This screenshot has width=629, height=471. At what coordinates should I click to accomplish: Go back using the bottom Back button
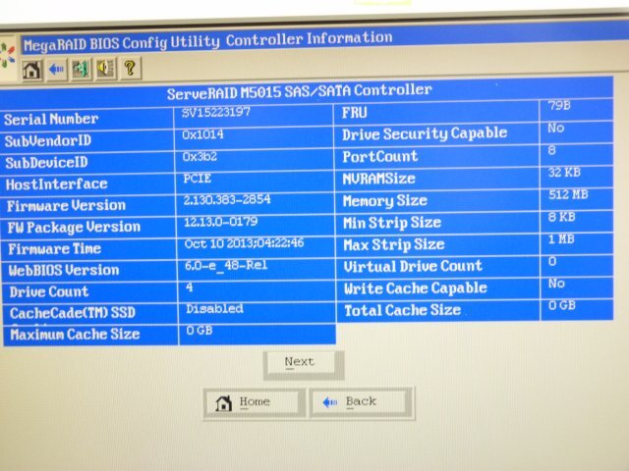pyautogui.click(x=362, y=402)
